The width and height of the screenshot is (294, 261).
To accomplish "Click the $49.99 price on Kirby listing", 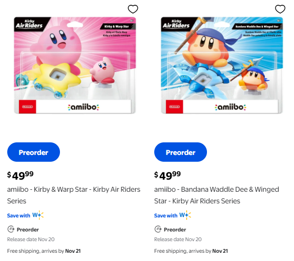I will pos(20,175).
